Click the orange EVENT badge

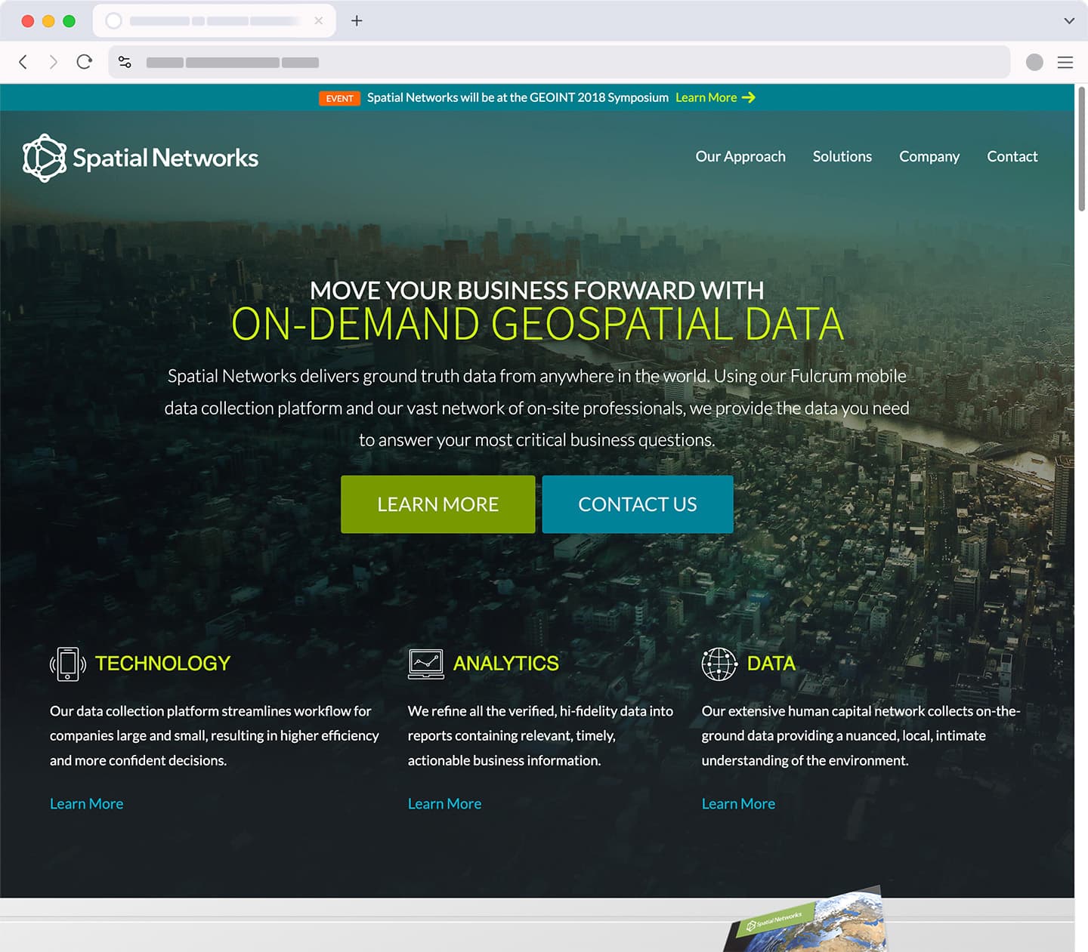[340, 98]
